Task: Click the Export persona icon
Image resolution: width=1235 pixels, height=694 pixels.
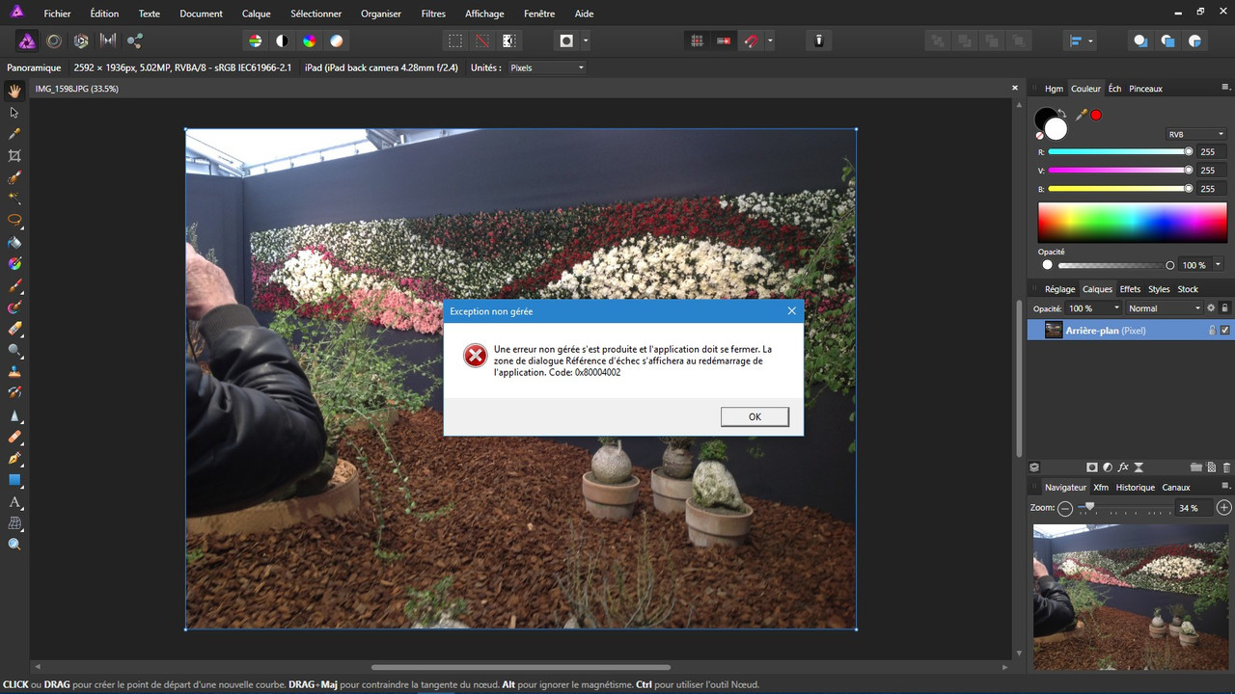Action: 135,40
